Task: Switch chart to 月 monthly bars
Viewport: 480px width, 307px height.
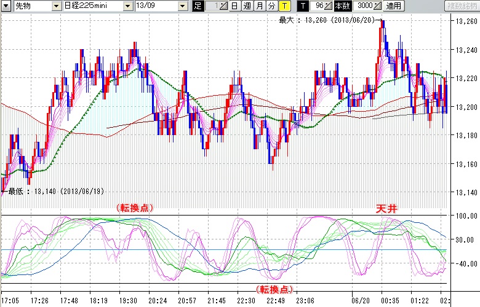Action: pos(260,6)
